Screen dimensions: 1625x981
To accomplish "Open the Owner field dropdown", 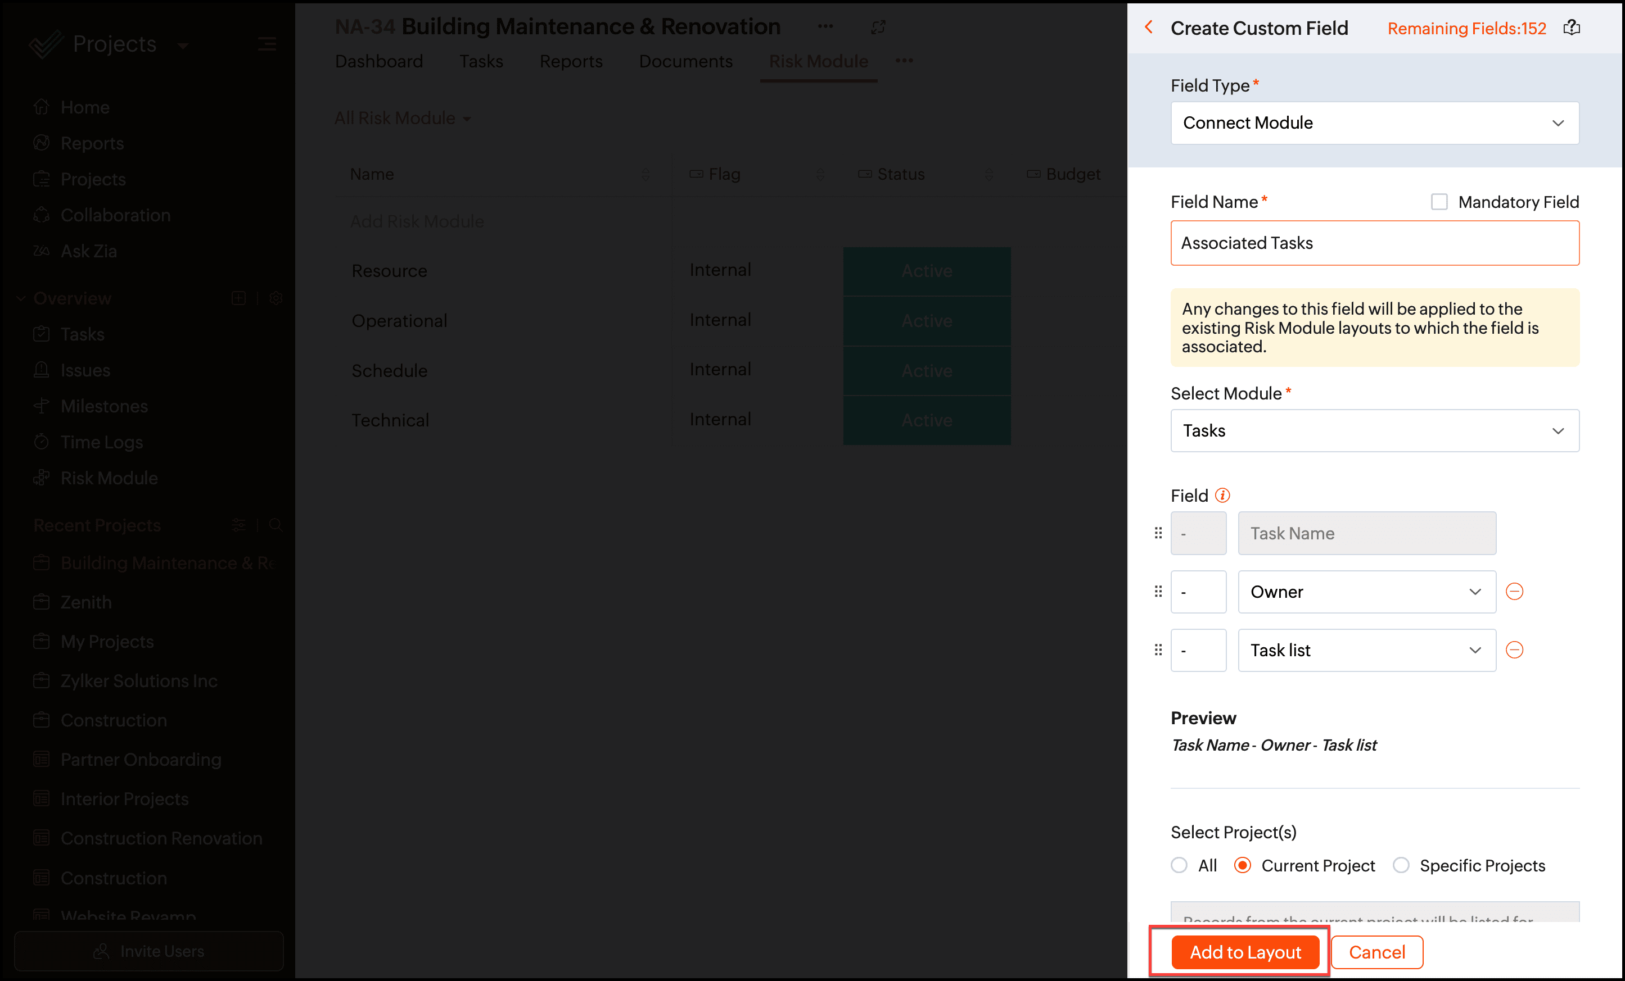I will 1366,592.
